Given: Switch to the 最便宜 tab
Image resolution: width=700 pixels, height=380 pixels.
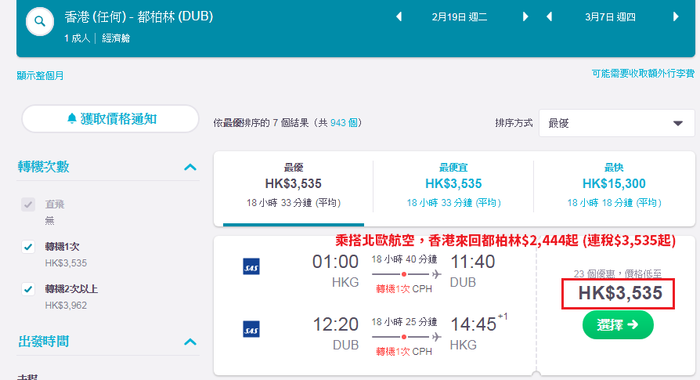Looking at the screenshot, I should (453, 185).
